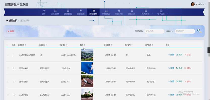
Task: Open 详情 for 运动名称7 row
Action: 171,81
